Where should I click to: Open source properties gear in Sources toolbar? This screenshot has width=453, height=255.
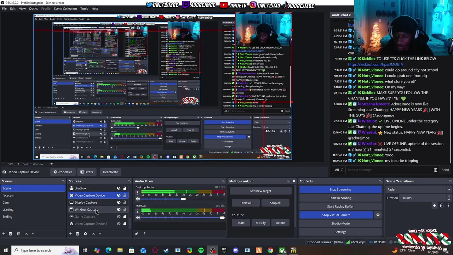pyautogui.click(x=85, y=234)
